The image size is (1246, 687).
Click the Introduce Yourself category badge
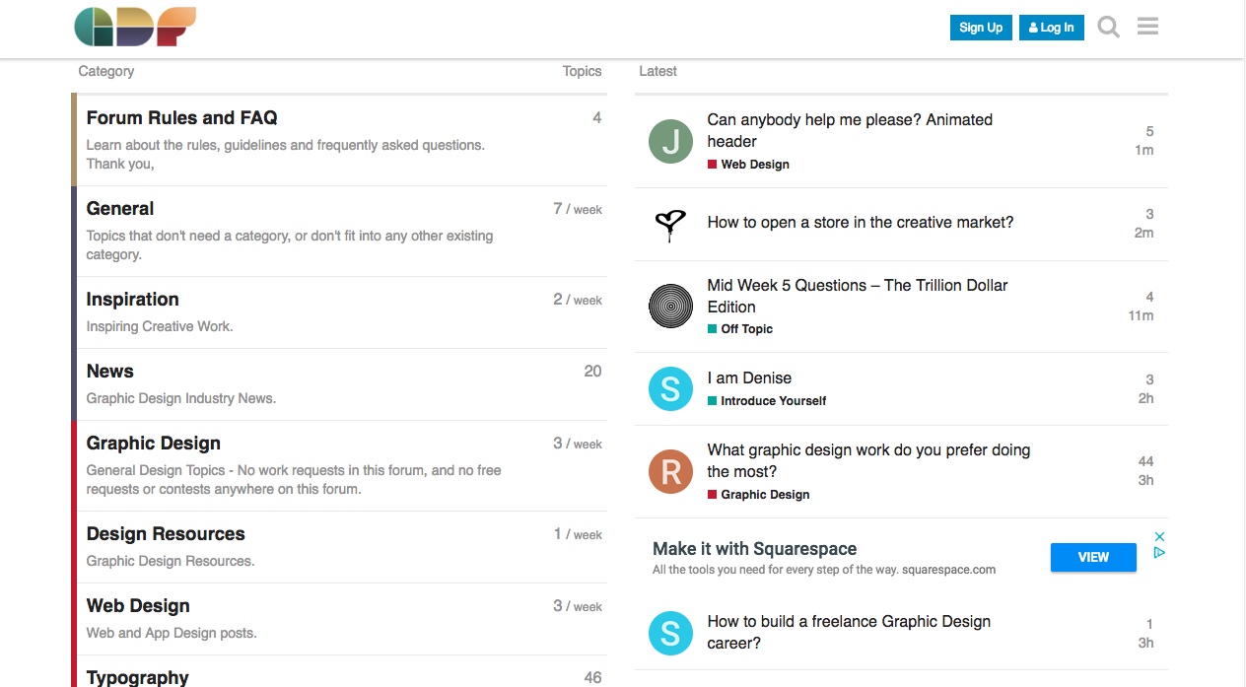coord(773,401)
